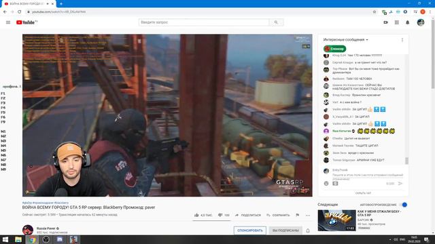Image resolution: width=435 pixels, height=244 pixels.
Task: Toggle channel notification bell beside subscribe
Action: coord(308,230)
